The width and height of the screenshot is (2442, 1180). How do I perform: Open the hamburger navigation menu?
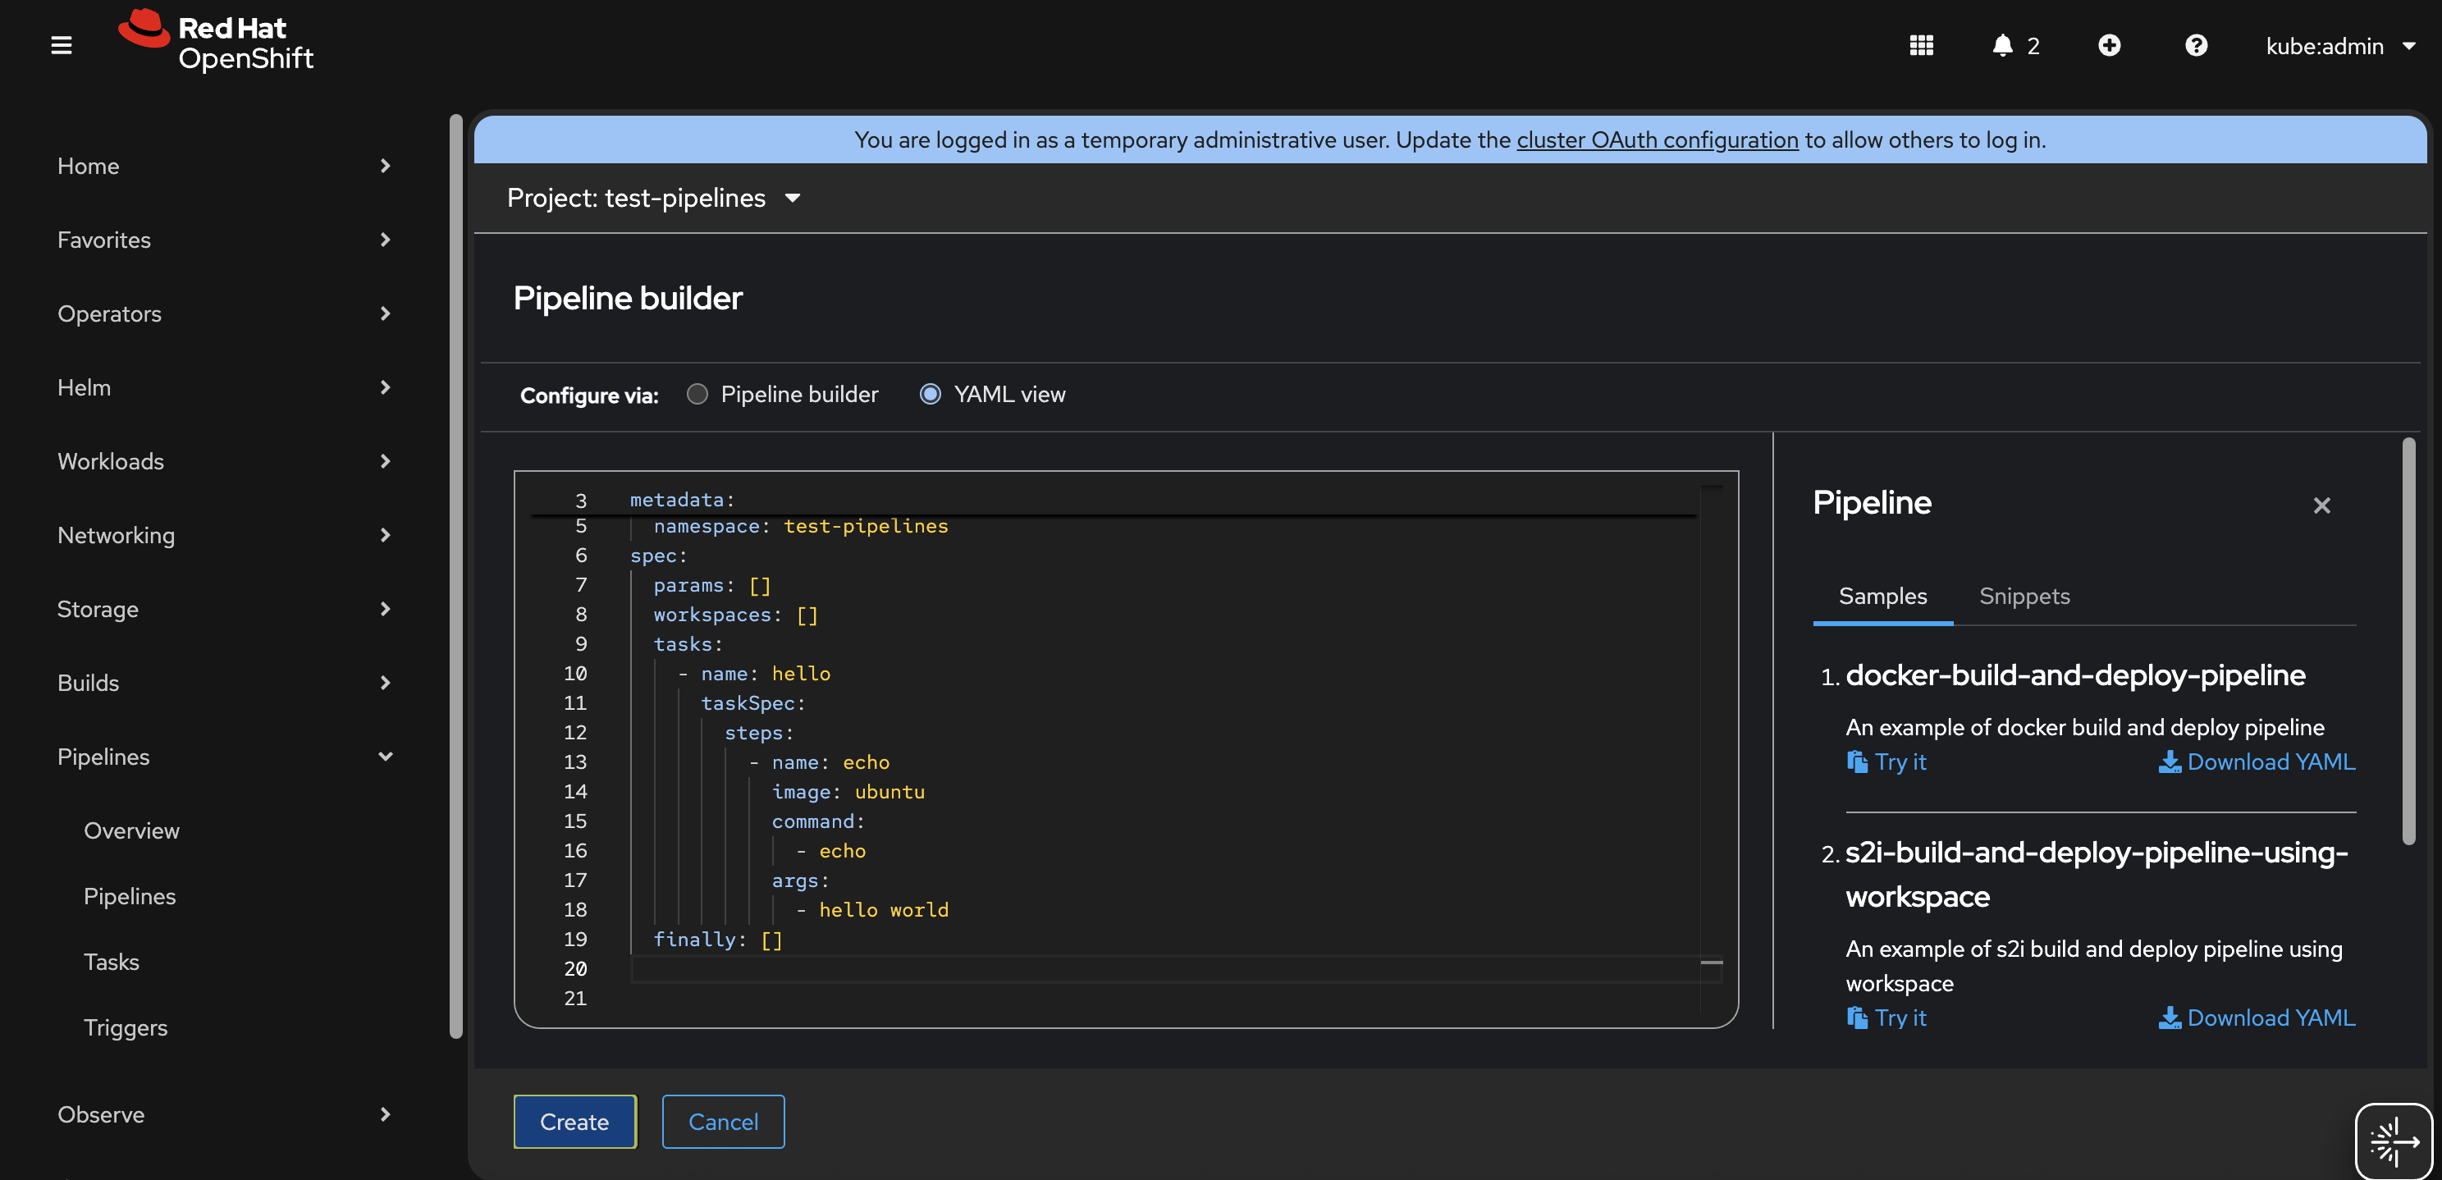point(62,44)
